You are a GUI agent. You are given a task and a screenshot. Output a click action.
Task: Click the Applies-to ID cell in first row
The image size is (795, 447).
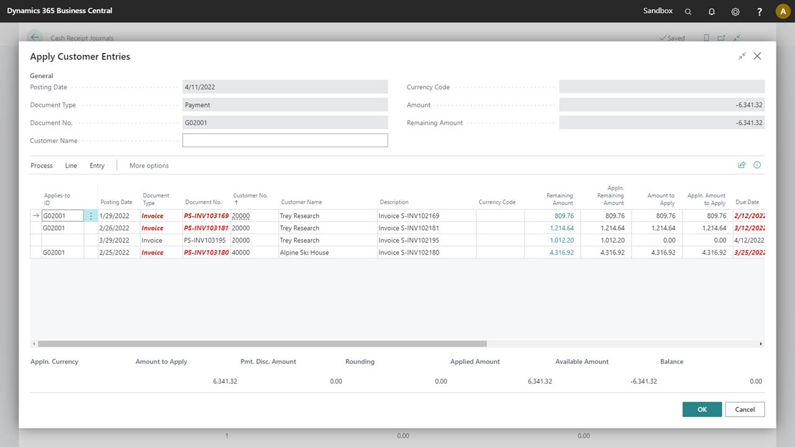(x=62, y=216)
